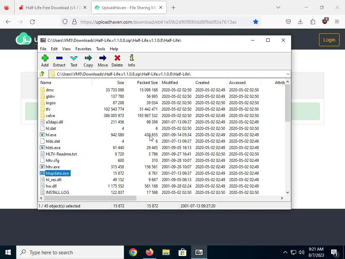Reload the Firefox page
This screenshot has width=345, height=259.
(x=32, y=22)
